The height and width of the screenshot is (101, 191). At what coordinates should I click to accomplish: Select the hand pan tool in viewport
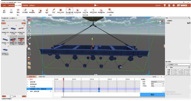[x=29, y=23]
